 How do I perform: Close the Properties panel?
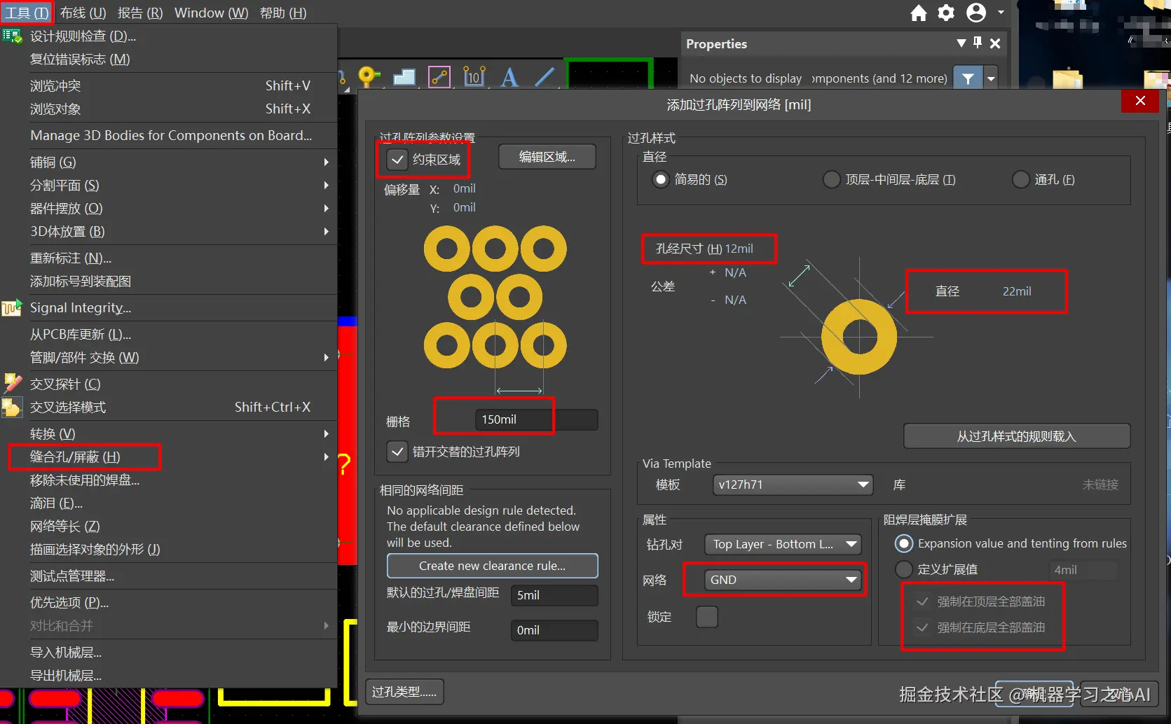click(x=995, y=43)
